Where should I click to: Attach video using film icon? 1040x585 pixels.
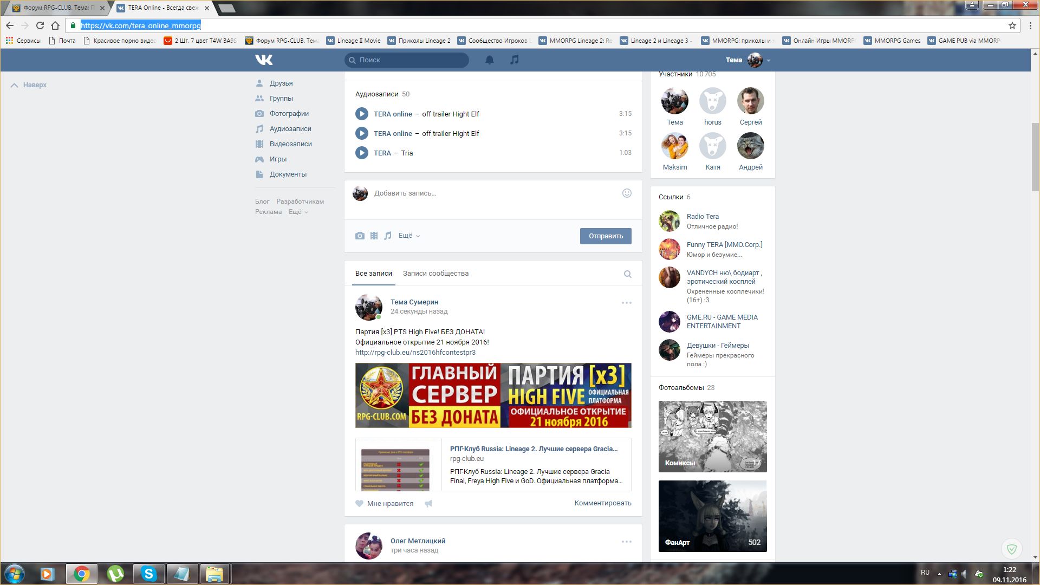[374, 236]
